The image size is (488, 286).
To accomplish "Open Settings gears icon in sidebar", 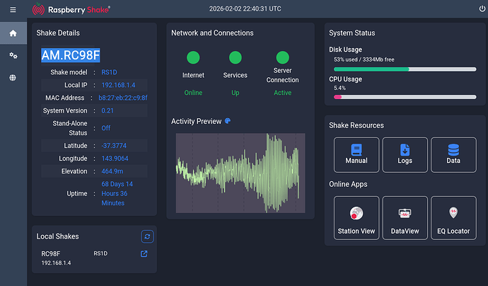I will (x=13, y=55).
